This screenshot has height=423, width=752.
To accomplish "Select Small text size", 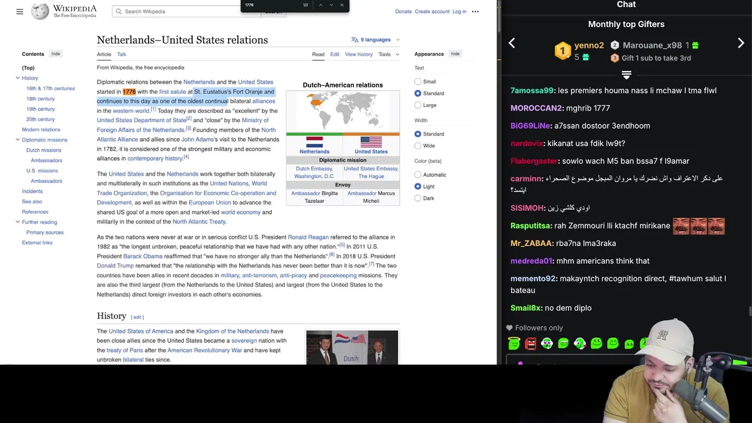I will click(x=418, y=82).
